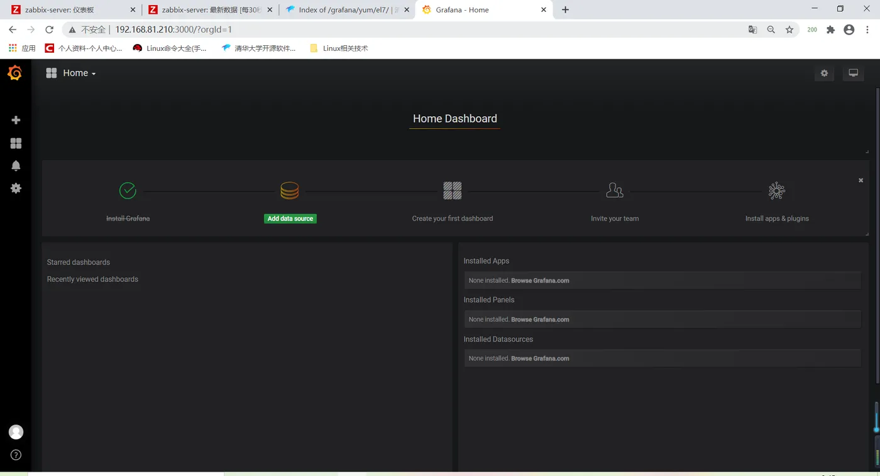Open the Chrome three-dot menu
Viewport: 880px width, 476px height.
click(869, 30)
